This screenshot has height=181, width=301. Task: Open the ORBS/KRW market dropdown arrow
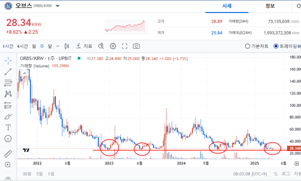pyautogui.click(x=57, y=6)
